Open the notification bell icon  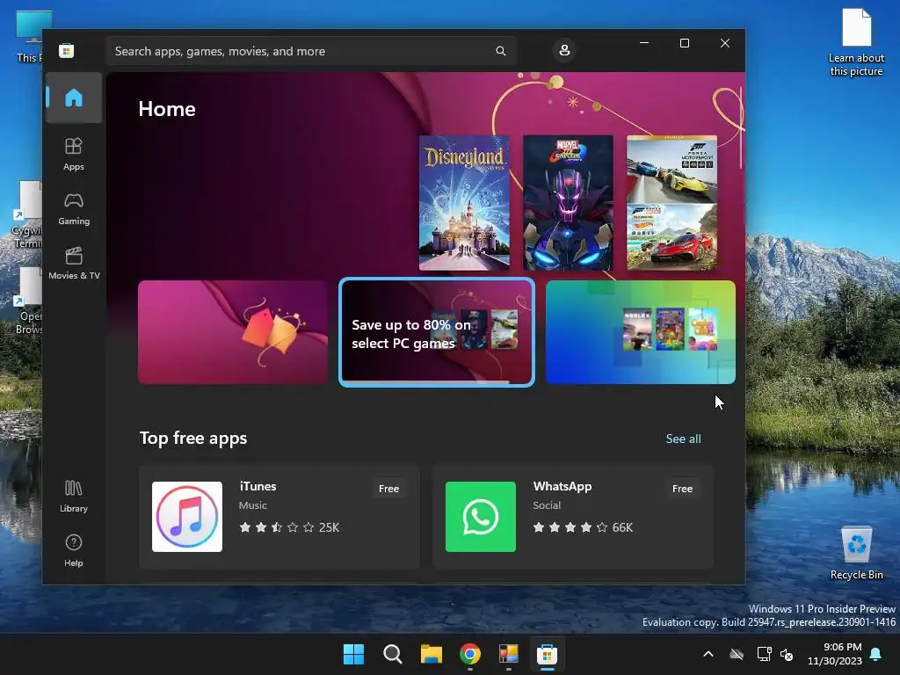point(876,654)
